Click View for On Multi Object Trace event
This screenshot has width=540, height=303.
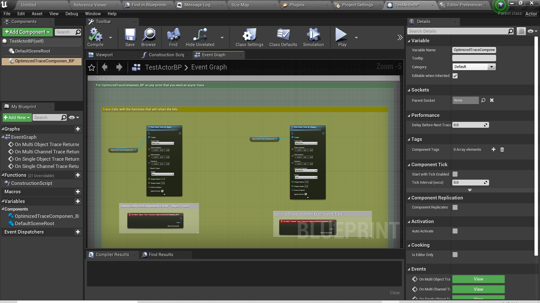[x=478, y=279]
